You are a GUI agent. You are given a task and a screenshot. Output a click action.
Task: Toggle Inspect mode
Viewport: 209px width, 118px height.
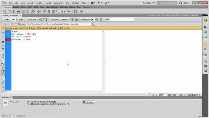(65, 19)
